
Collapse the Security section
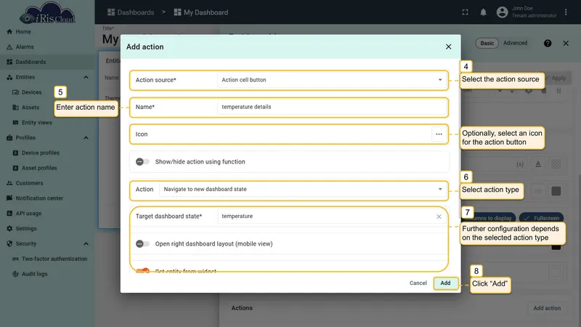[86, 243]
